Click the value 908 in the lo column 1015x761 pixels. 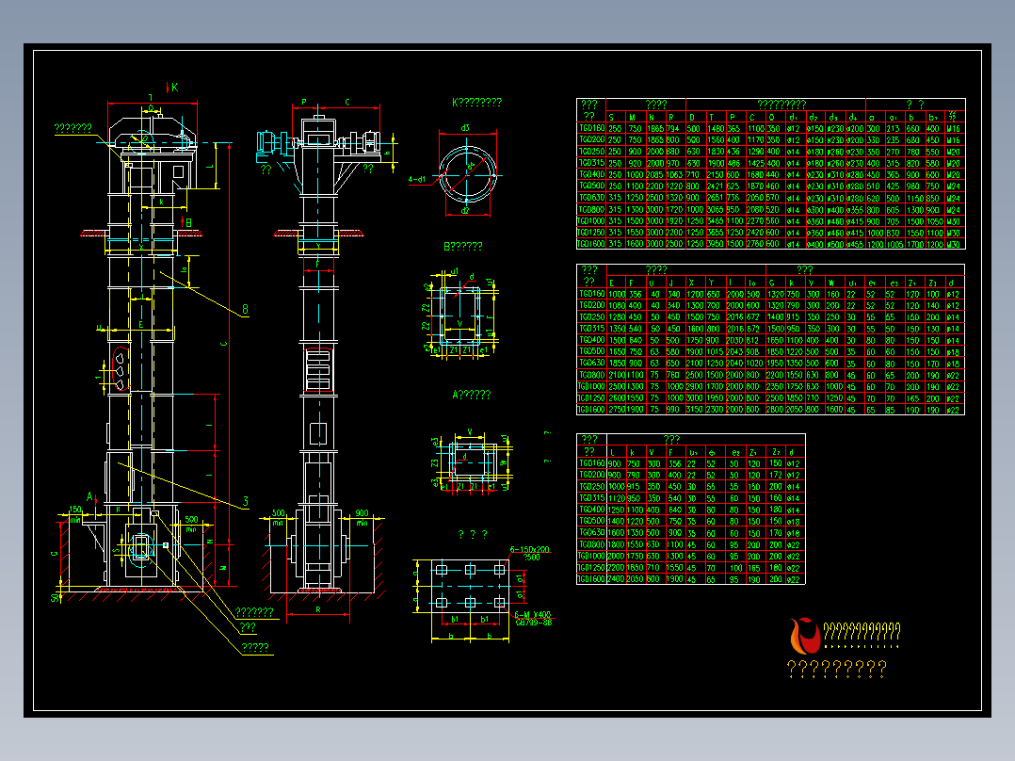coord(752,351)
